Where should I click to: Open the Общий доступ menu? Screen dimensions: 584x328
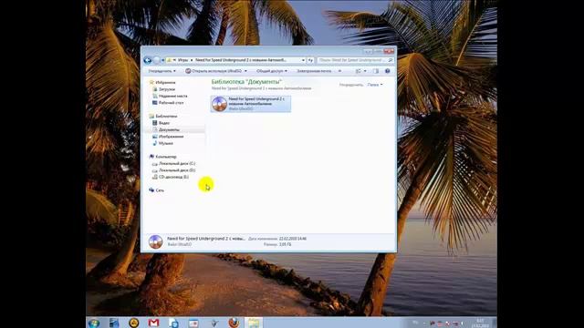tap(272, 71)
